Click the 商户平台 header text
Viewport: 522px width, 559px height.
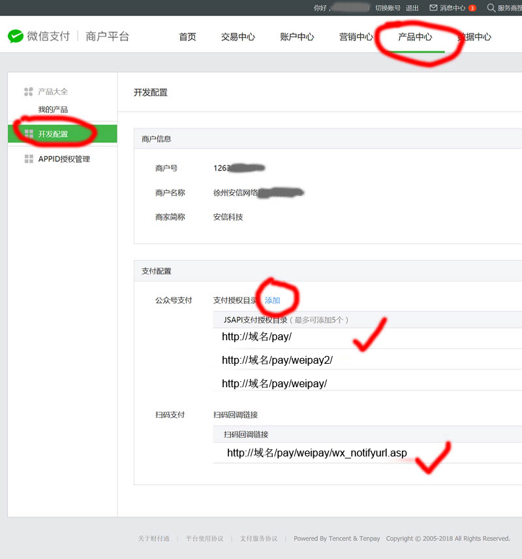107,36
